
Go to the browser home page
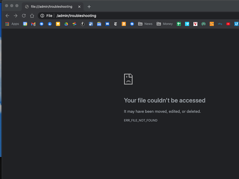[32, 16]
